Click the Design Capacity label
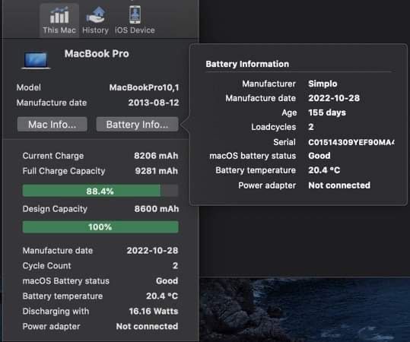Image resolution: width=410 pixels, height=342 pixels. [x=55, y=209]
